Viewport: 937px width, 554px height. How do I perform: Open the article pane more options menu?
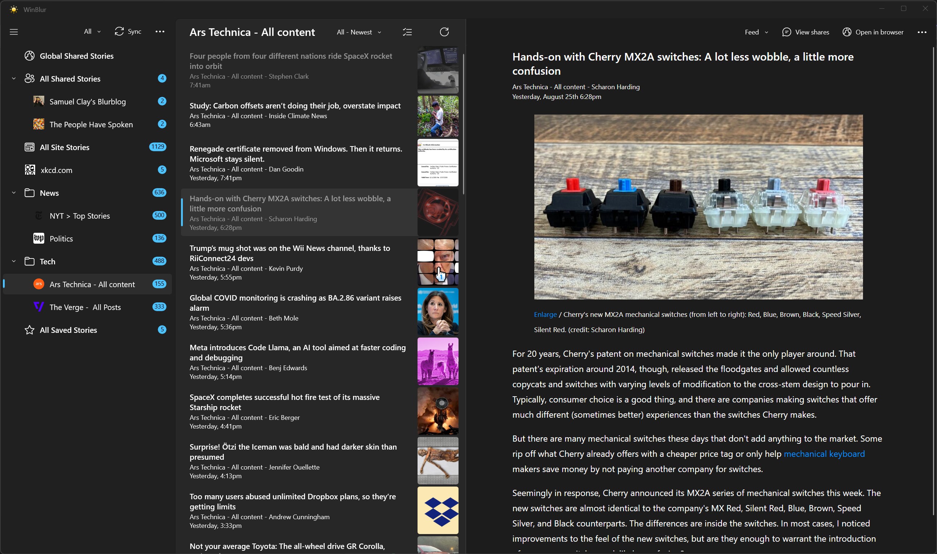922,32
